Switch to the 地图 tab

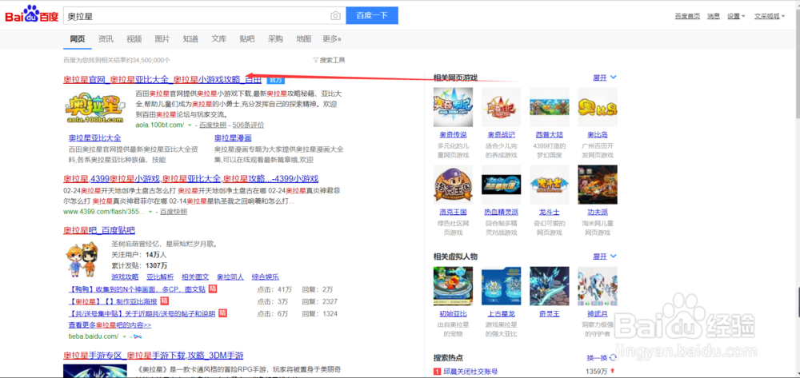303,38
